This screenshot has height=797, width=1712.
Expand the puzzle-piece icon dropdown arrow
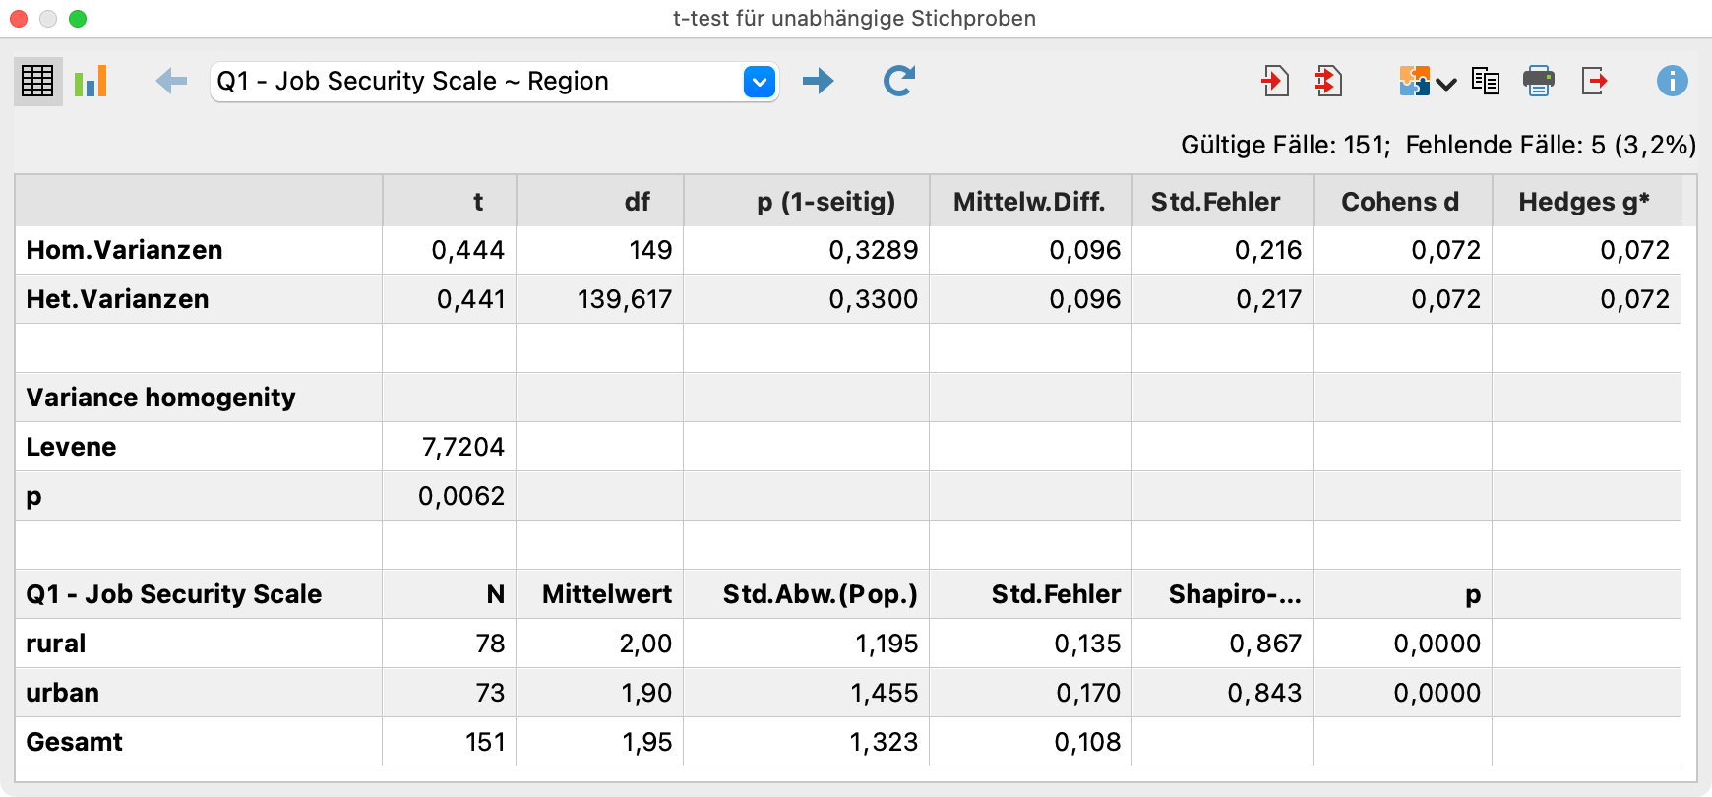(1445, 84)
